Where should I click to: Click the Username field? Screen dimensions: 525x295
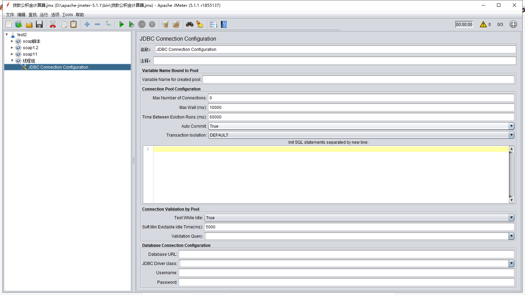click(x=347, y=273)
